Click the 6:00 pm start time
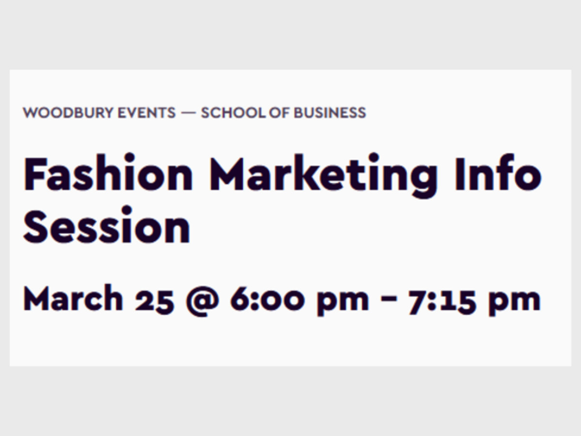581x436 pixels. tap(299, 300)
